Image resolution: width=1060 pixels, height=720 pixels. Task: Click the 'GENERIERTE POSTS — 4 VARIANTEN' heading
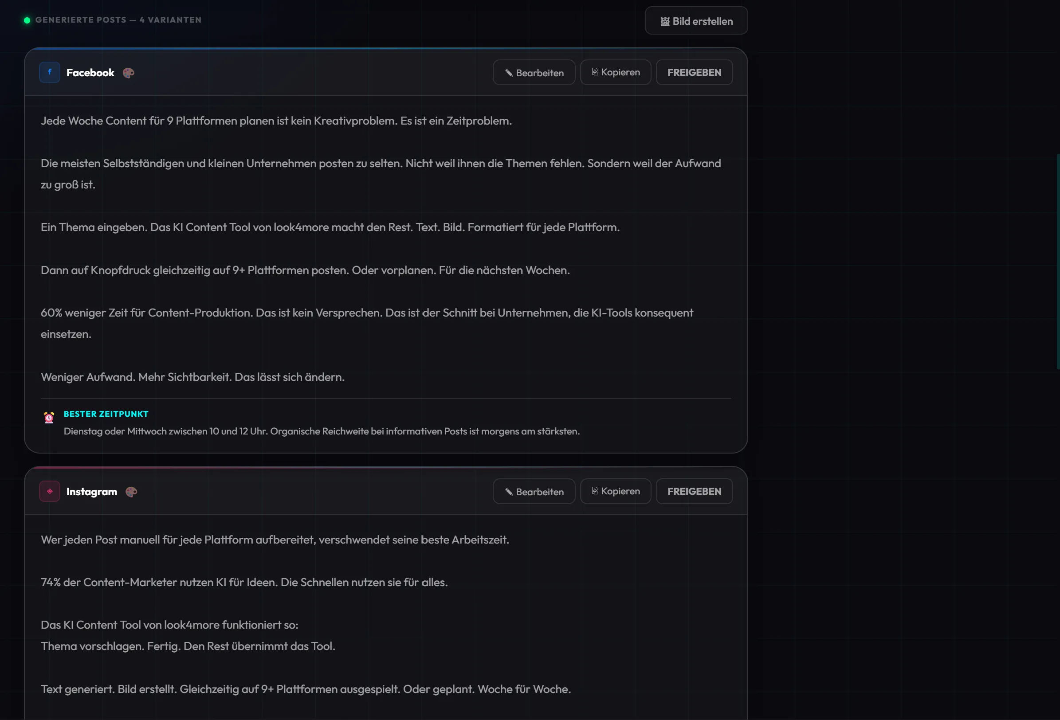coord(118,20)
